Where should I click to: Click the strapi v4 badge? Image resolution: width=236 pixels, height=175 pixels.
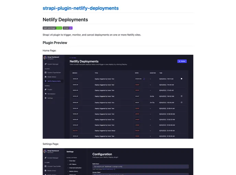[x=68, y=28]
